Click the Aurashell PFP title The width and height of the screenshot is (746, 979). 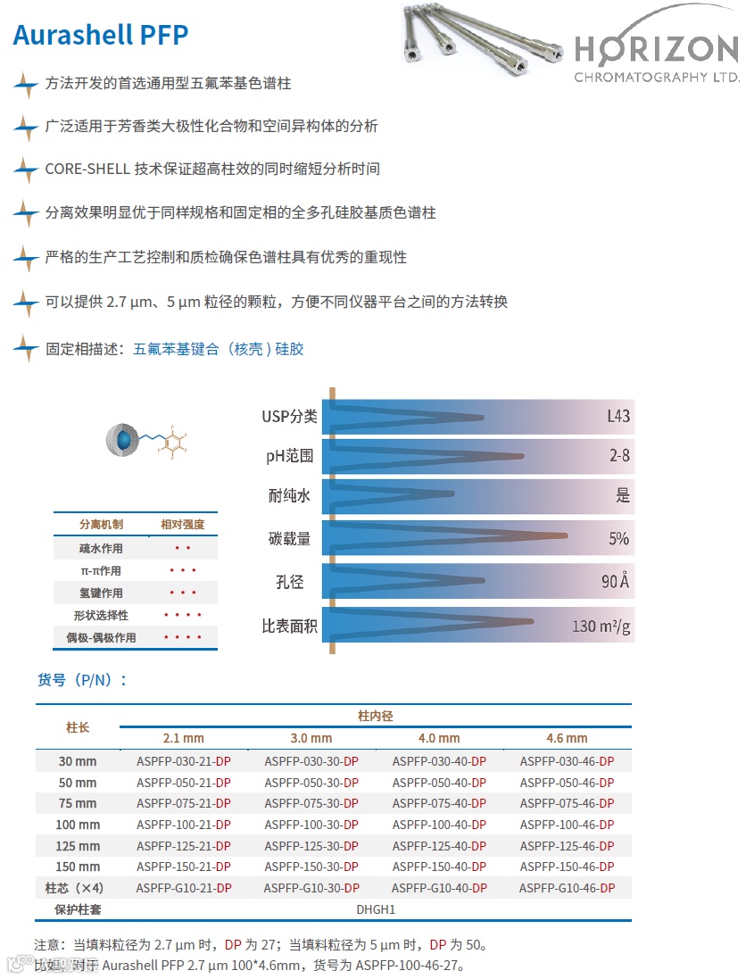tap(101, 35)
